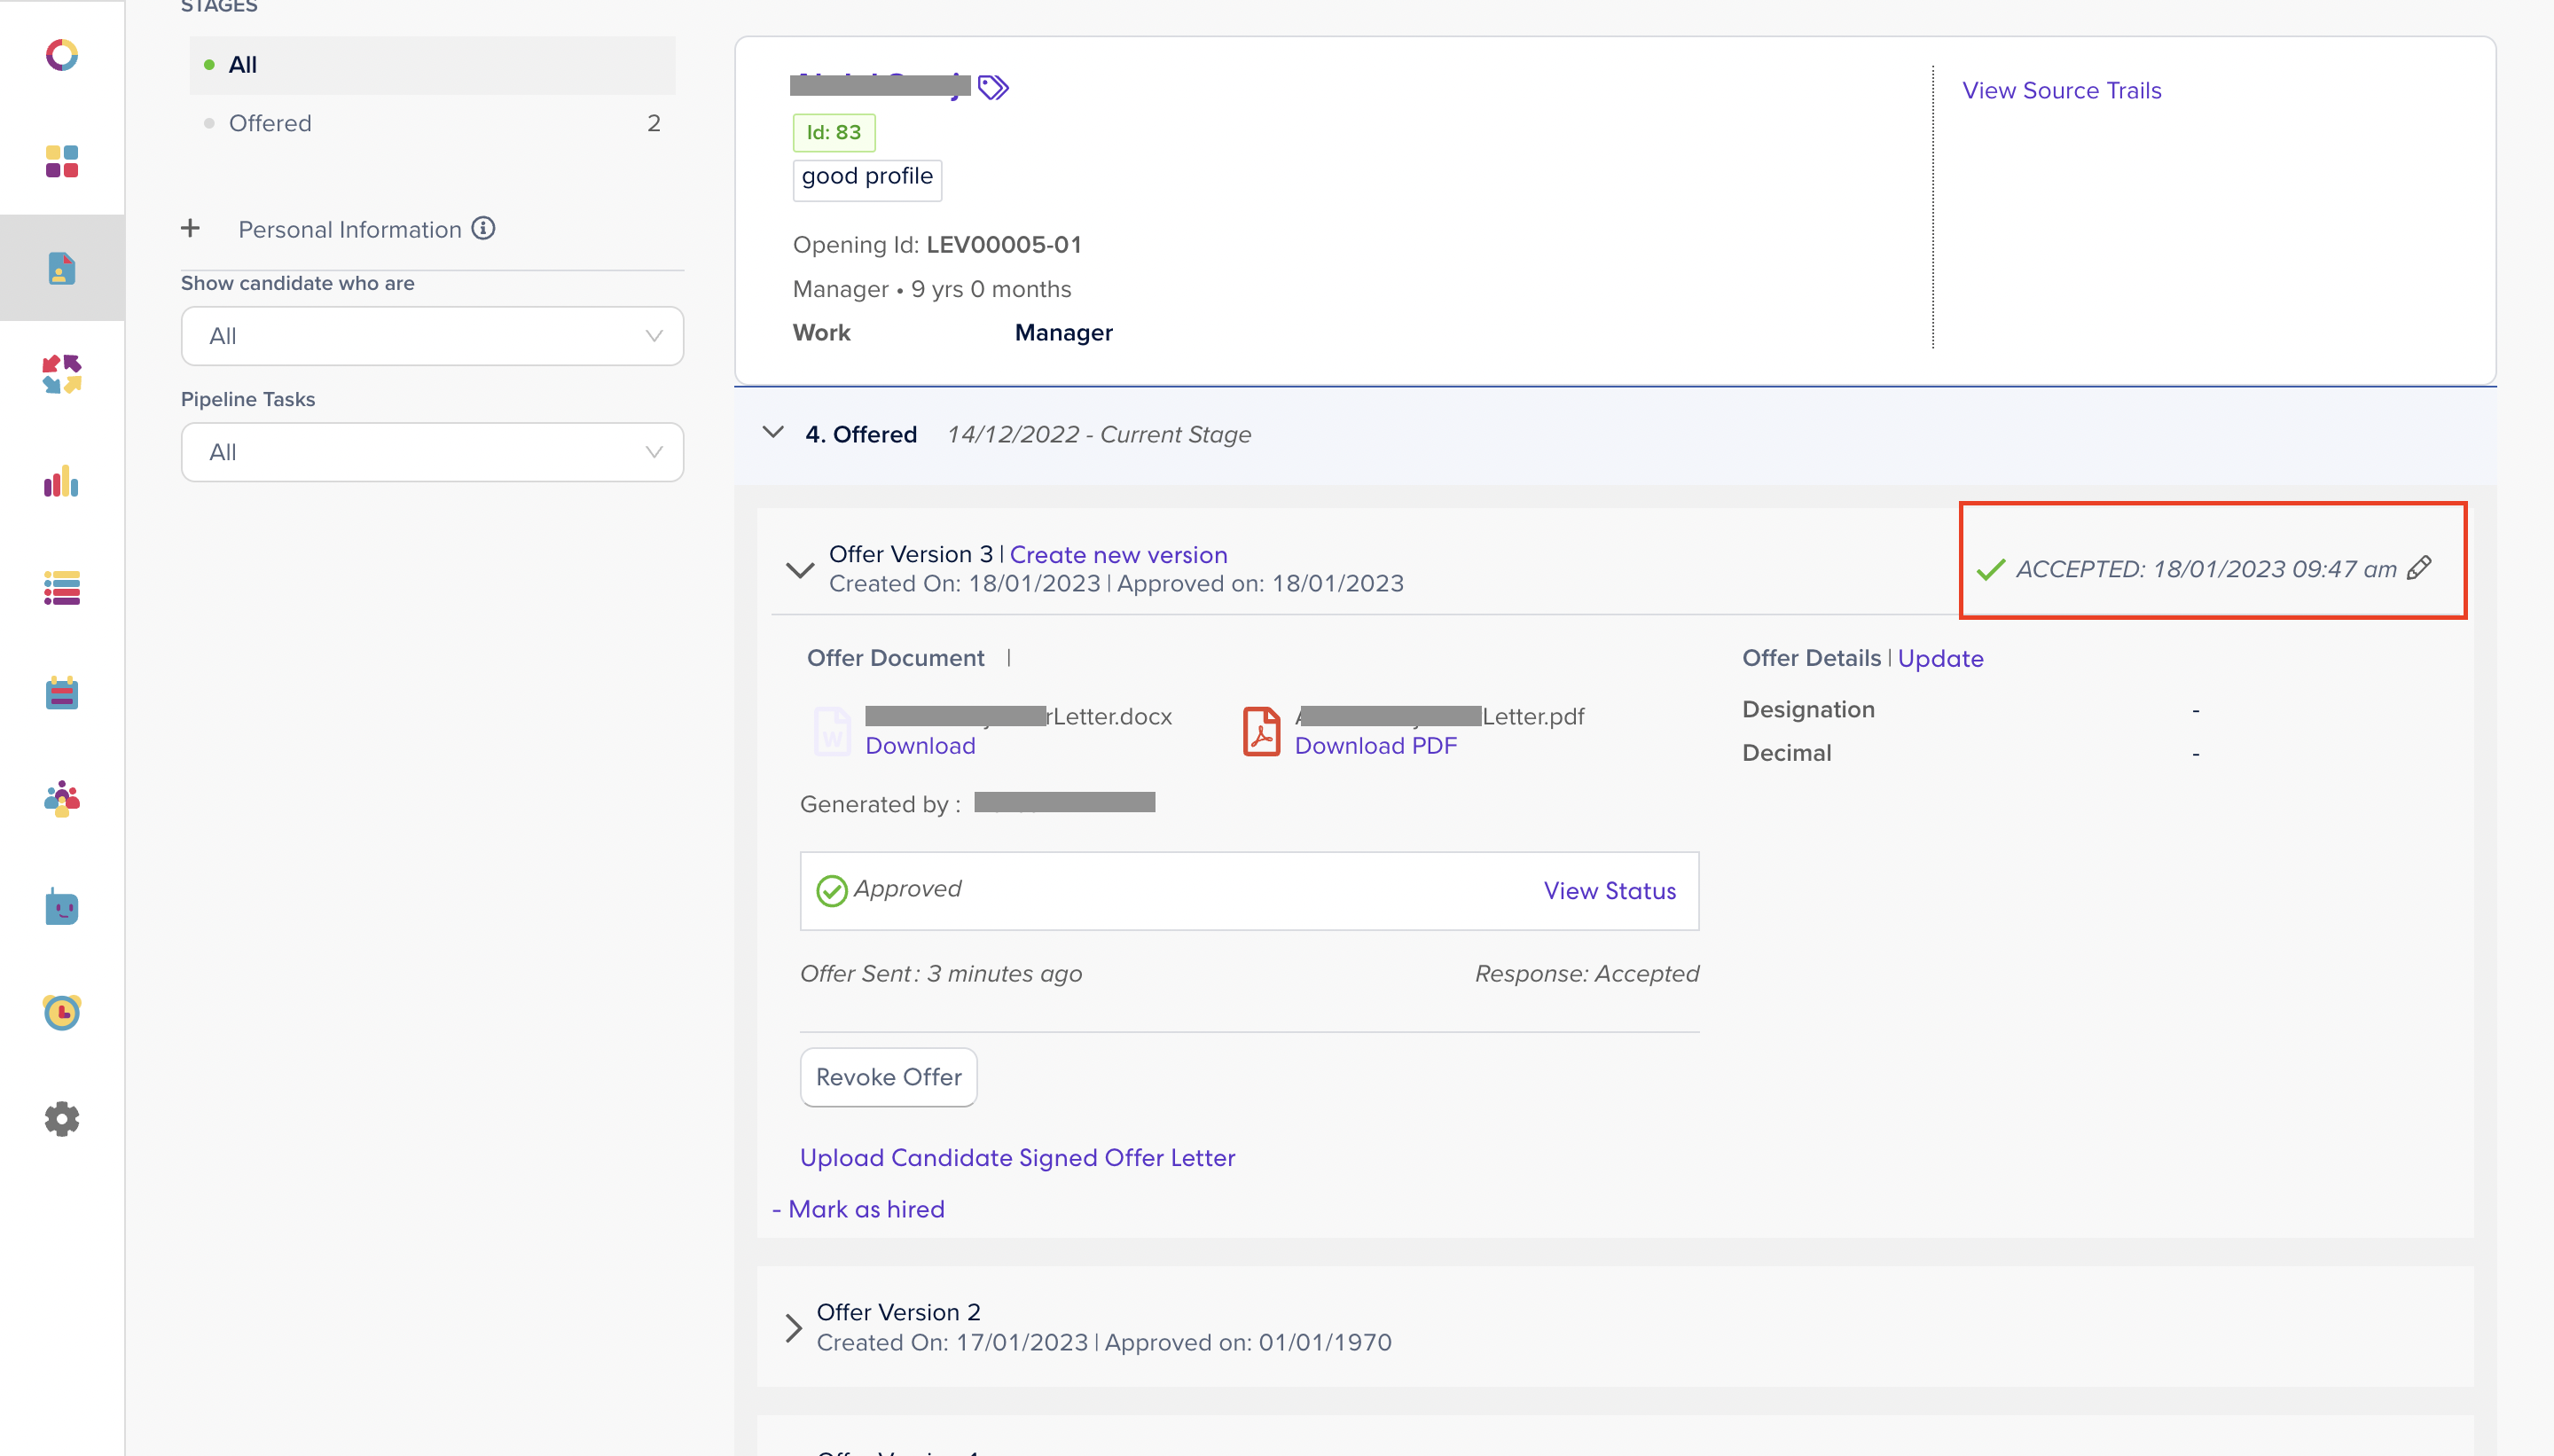Screen dimensions: 2554x1456
Task: Open the Pipeline Tasks dropdown
Action: click(432, 452)
